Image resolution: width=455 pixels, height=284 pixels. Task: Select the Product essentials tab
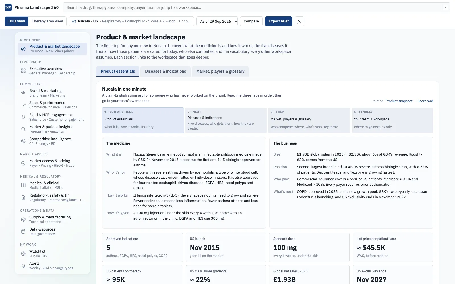click(118, 71)
